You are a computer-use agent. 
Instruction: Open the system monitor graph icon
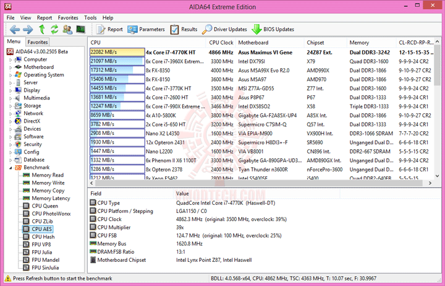click(x=81, y=29)
